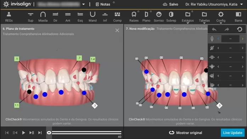Click the stage timeline bar
The width and height of the screenshot is (247, 139).
(86, 133)
